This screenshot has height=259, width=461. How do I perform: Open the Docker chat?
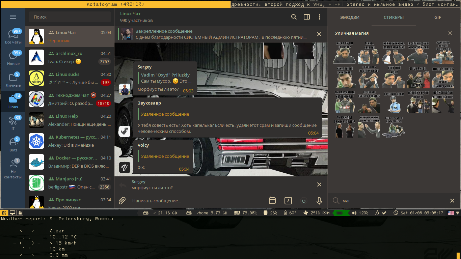pos(70,162)
